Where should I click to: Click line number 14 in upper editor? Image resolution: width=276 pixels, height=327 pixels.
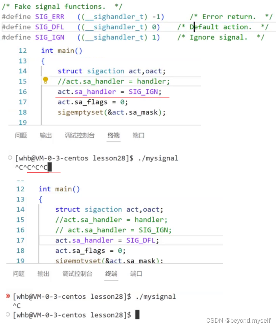(x=23, y=71)
